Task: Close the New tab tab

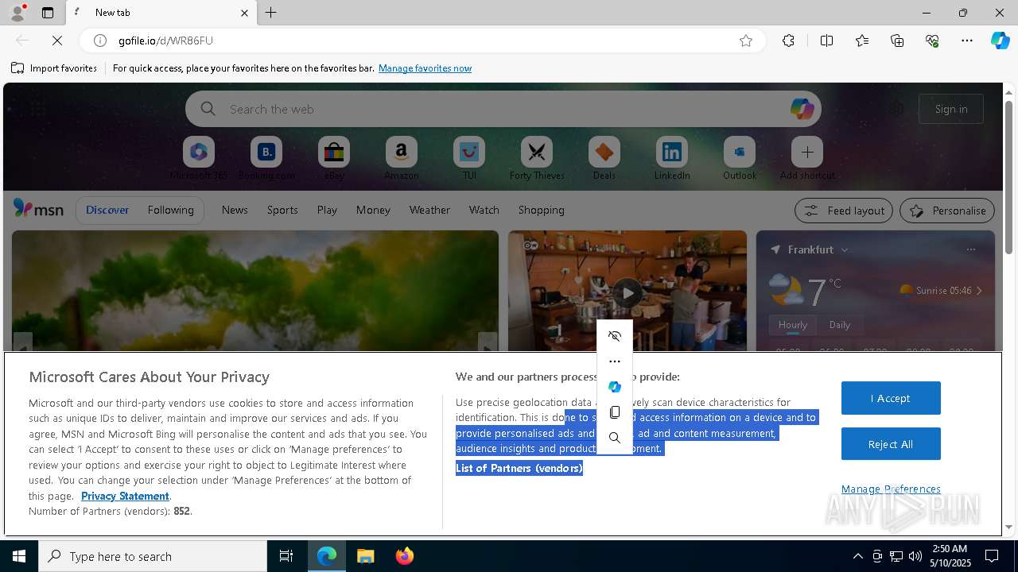Action: (244, 13)
